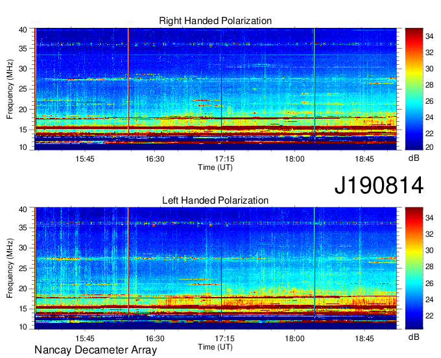Click "Time (UT)" label under Left Handed plot
Viewport: 441px width, 358px height.
click(x=215, y=347)
